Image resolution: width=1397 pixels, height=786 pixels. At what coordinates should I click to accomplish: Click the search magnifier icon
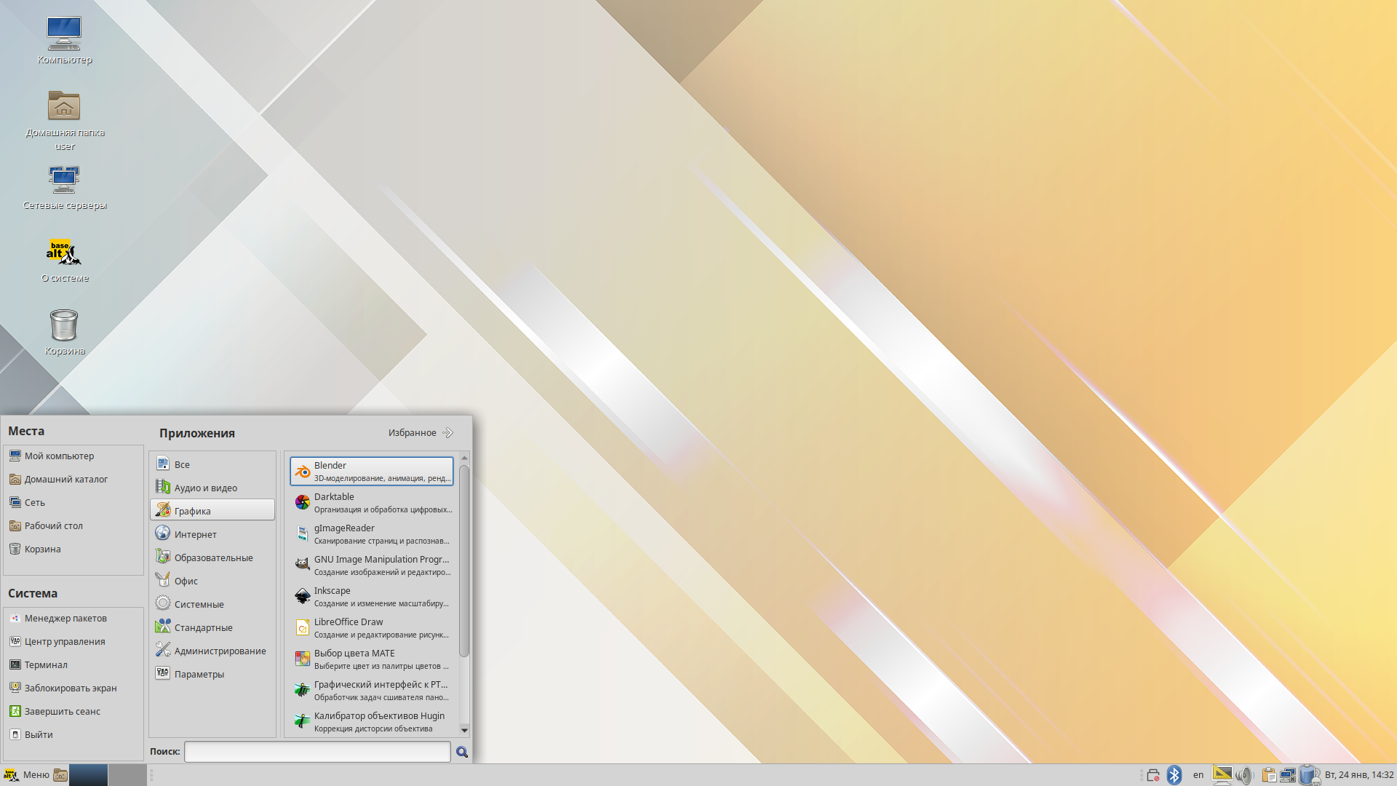click(x=461, y=752)
